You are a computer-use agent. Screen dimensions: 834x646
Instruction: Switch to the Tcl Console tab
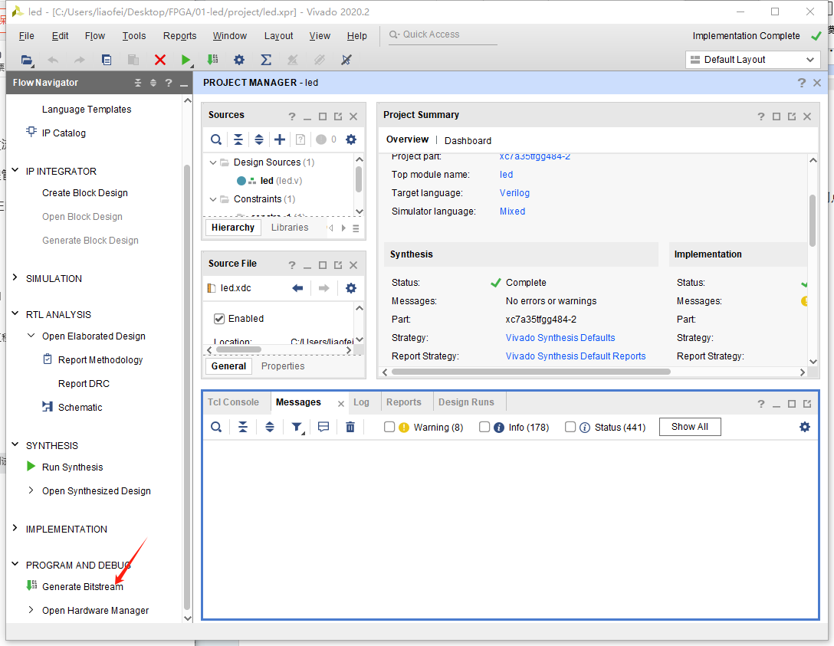pyautogui.click(x=234, y=402)
